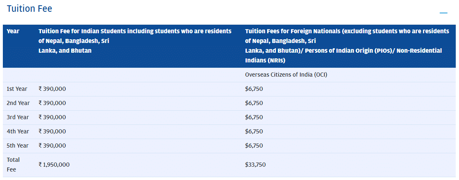
Task: Click the 5th Year rupee fee amount
Action: (x=52, y=146)
